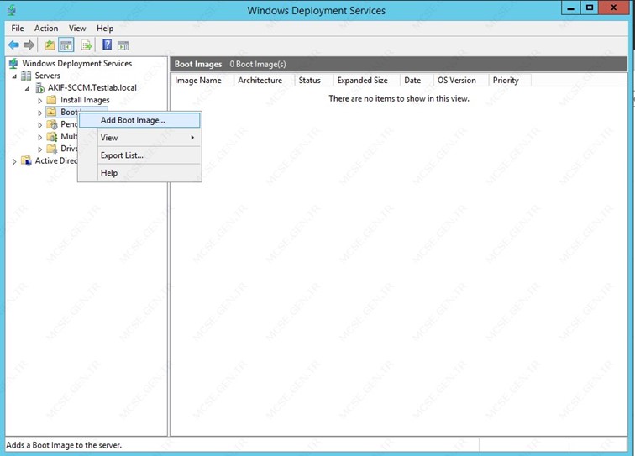Click the Drivers folder icon
Screen dimensions: 635x456
point(52,149)
